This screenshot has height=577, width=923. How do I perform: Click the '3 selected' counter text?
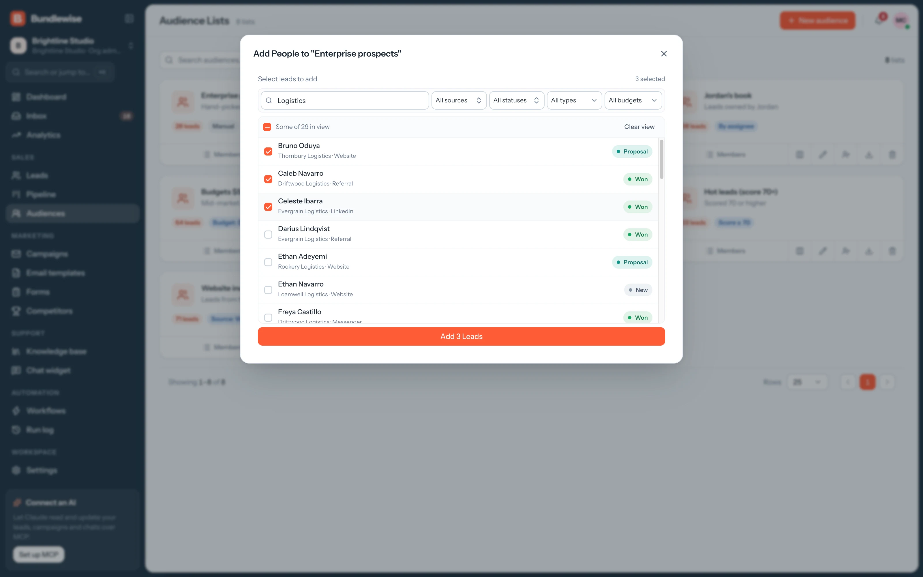point(650,79)
